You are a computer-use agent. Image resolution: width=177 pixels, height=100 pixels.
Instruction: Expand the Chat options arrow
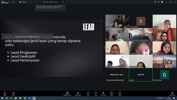[x=91, y=93]
